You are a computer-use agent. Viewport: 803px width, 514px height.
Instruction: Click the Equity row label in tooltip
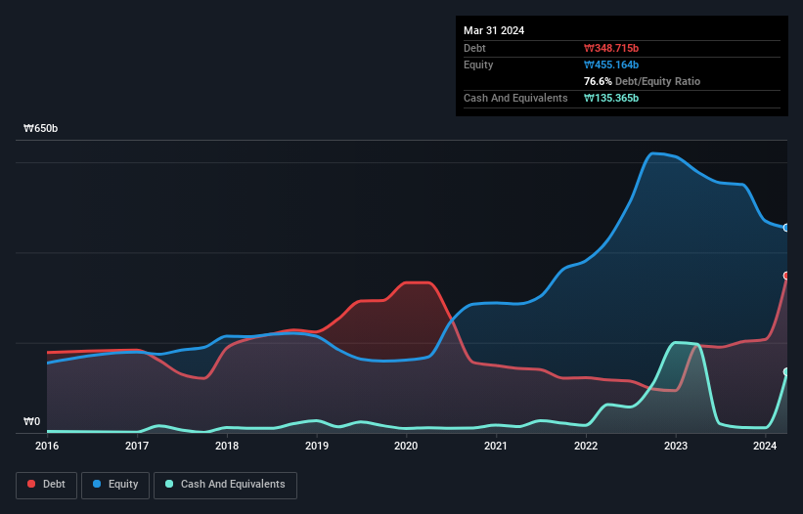click(x=478, y=64)
